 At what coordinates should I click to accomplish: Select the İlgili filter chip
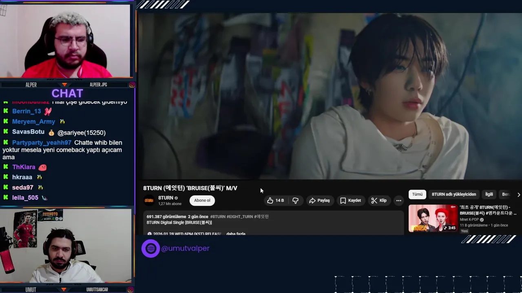pyautogui.click(x=489, y=194)
